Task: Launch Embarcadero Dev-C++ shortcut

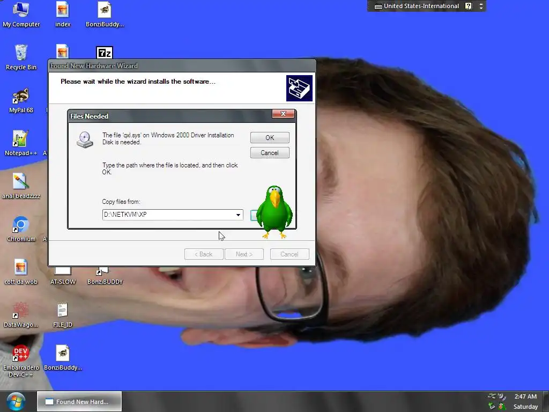Action: [21, 361]
